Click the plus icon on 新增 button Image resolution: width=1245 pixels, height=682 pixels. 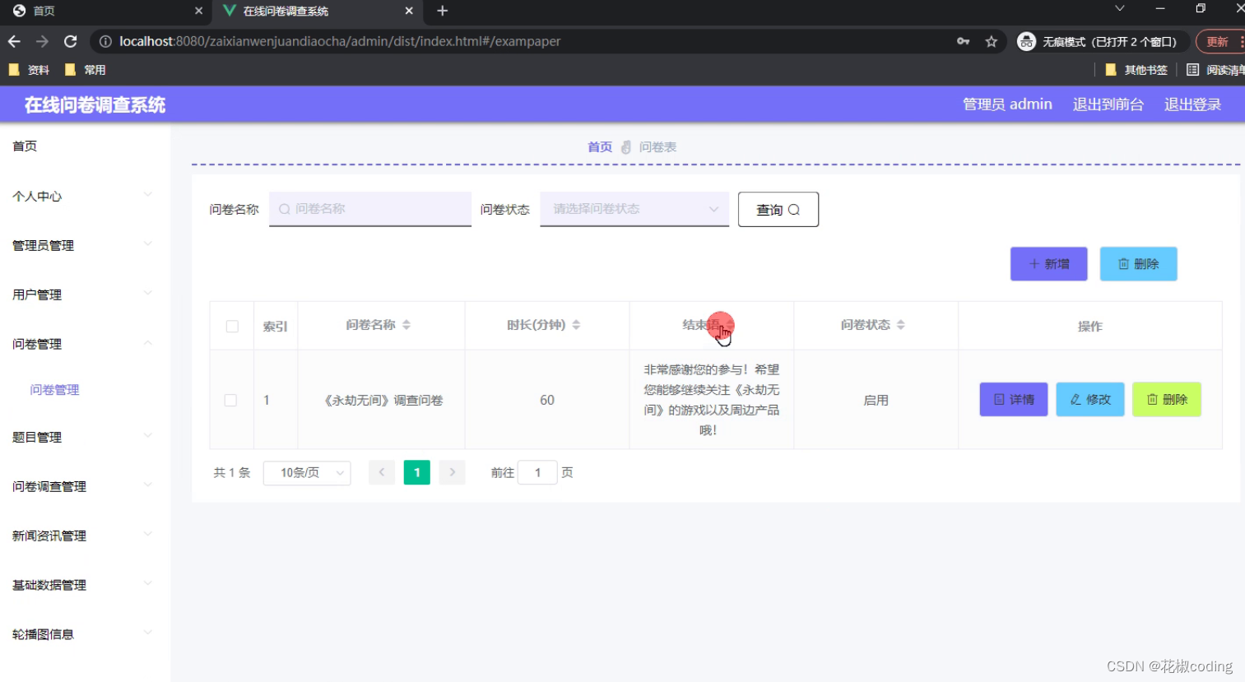(x=1034, y=263)
